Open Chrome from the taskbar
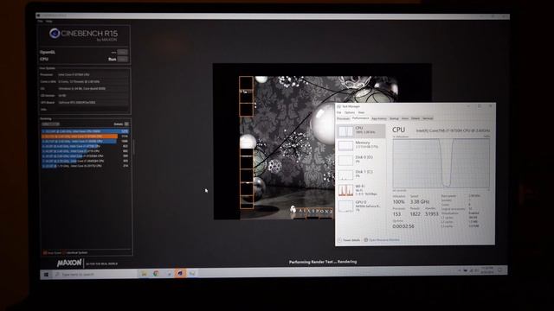 [x=156, y=274]
